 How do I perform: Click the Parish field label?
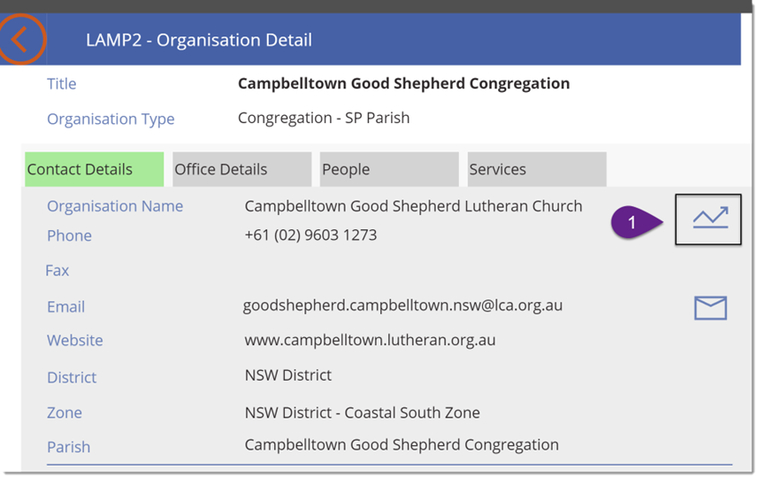[69, 448]
